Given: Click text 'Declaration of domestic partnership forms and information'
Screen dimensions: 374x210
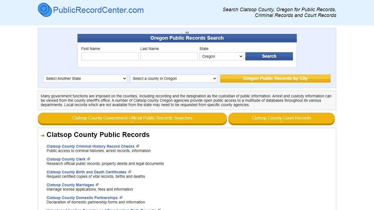Looking at the screenshot, I should coord(96,202).
